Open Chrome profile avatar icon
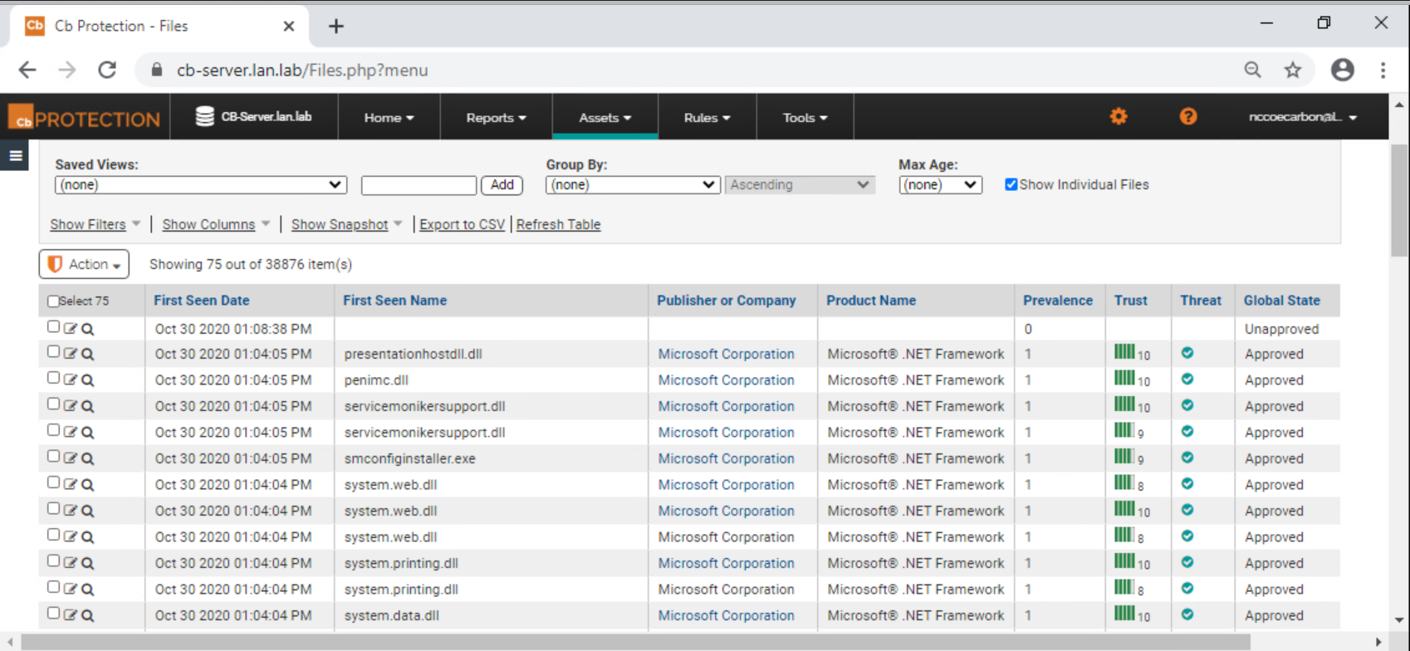Image resolution: width=1410 pixels, height=651 pixels. 1342,70
